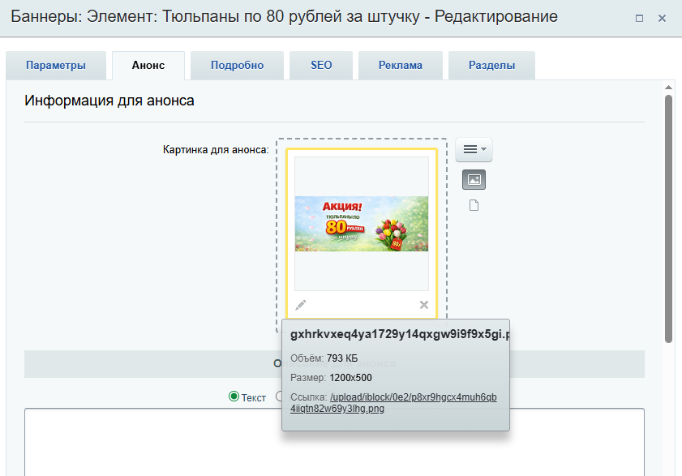Open the Параметры tab

(55, 66)
